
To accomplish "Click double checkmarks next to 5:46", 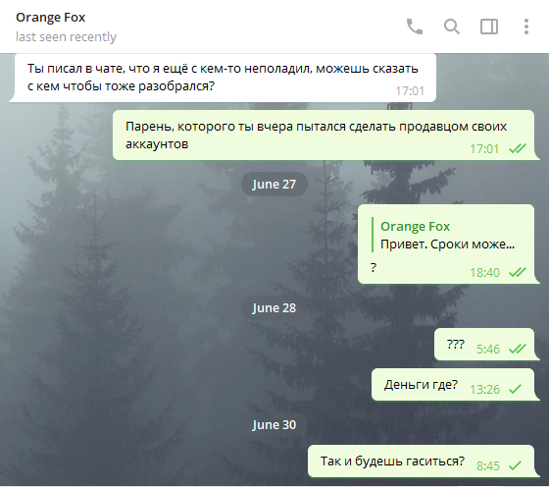I will [x=518, y=349].
